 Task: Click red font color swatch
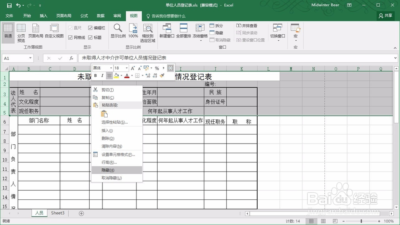(127, 75)
